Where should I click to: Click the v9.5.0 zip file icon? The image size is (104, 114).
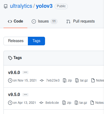(64, 103)
